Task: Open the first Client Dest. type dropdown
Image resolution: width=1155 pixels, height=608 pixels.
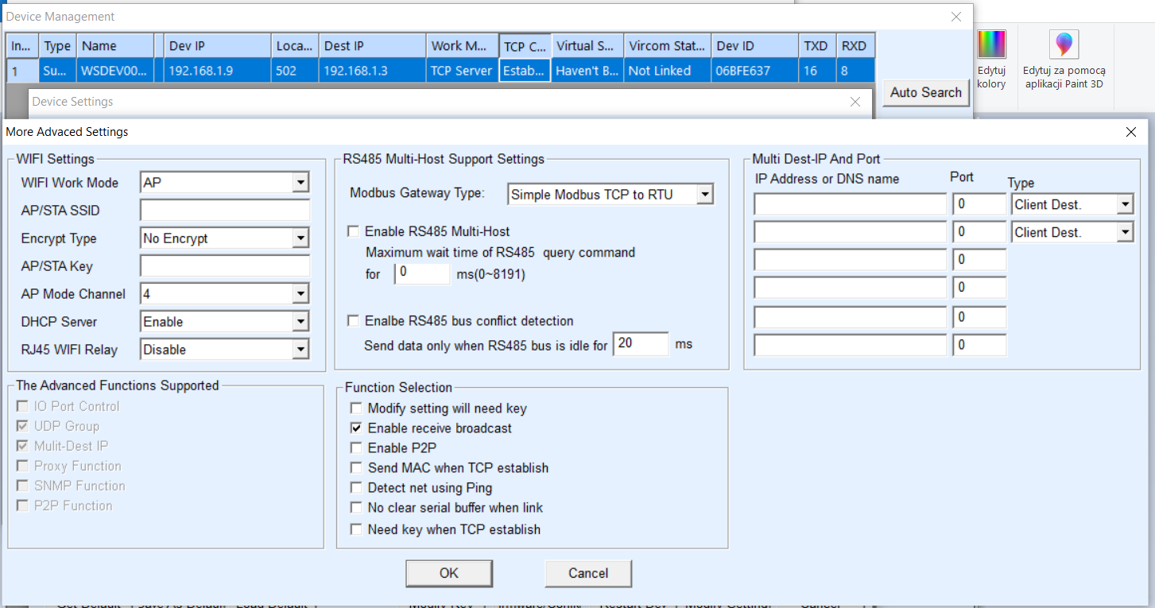Action: tap(1126, 204)
